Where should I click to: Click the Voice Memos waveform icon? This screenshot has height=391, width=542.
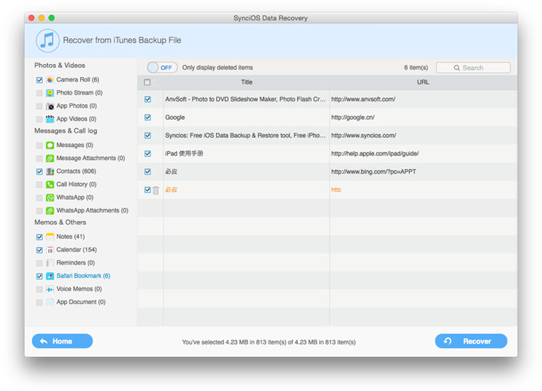[50, 289]
